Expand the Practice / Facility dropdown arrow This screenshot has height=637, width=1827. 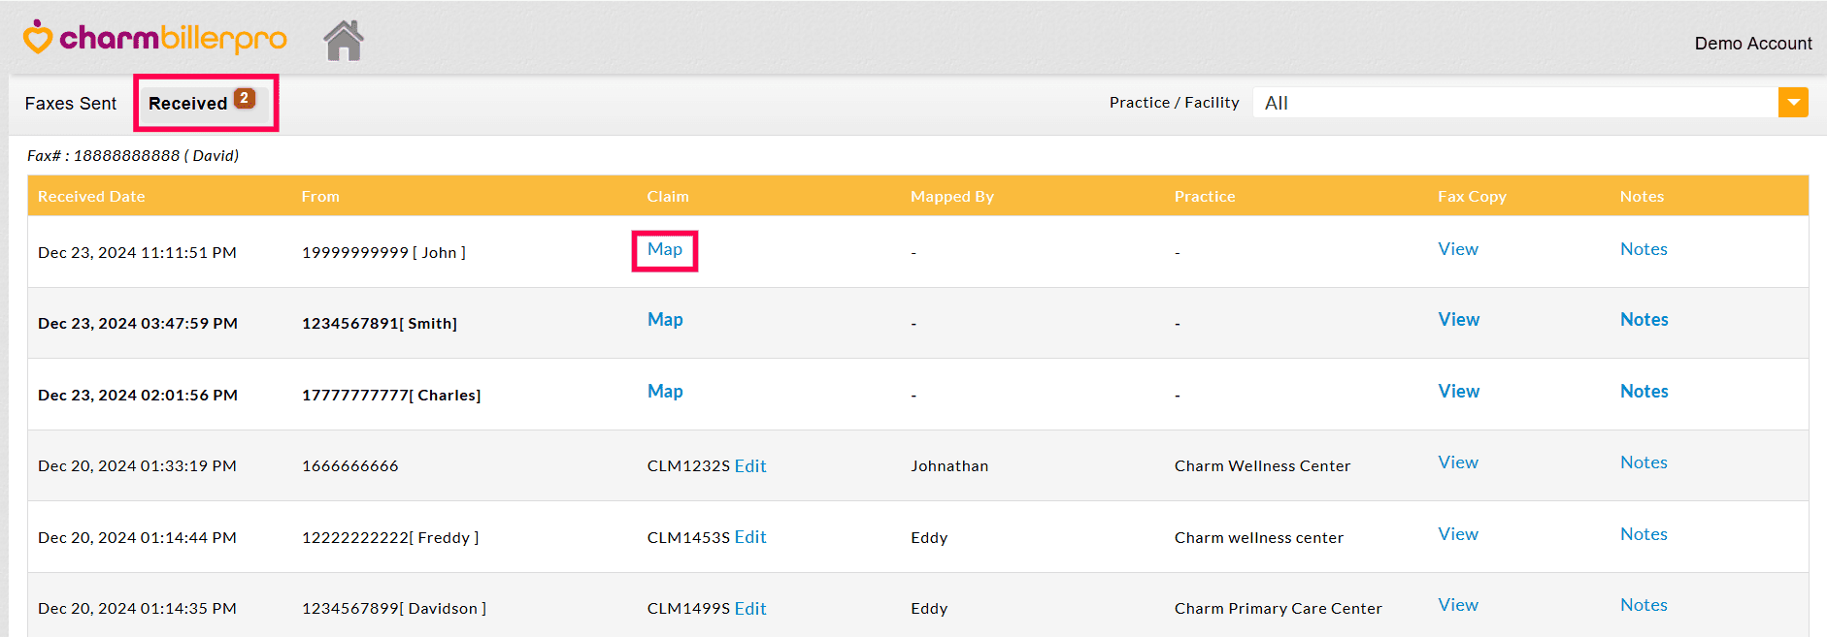[x=1792, y=103]
